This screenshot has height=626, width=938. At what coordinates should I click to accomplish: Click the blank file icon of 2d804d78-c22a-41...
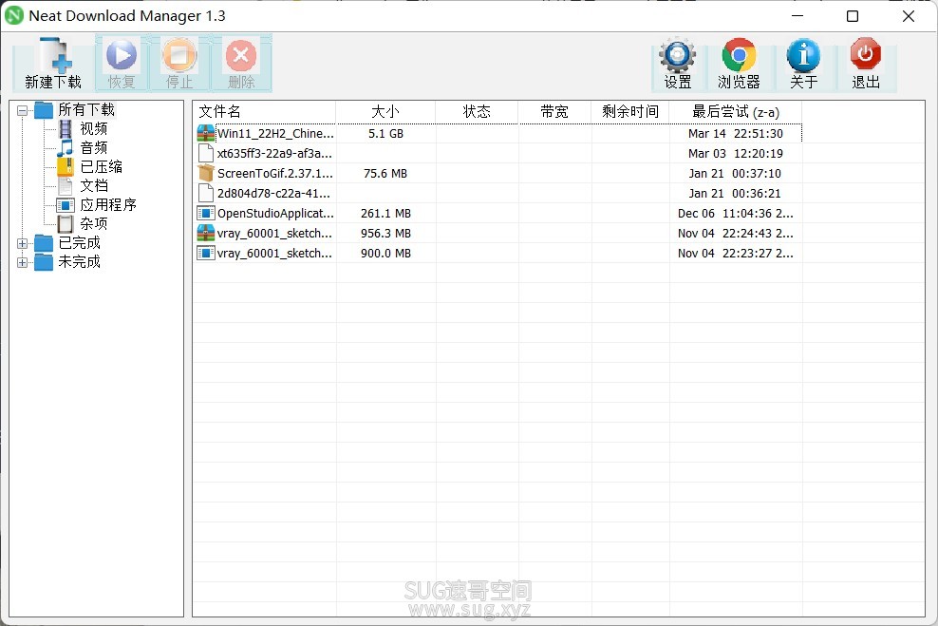pos(206,193)
